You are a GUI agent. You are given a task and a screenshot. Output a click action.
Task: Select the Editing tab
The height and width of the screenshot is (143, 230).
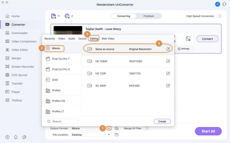(94, 39)
